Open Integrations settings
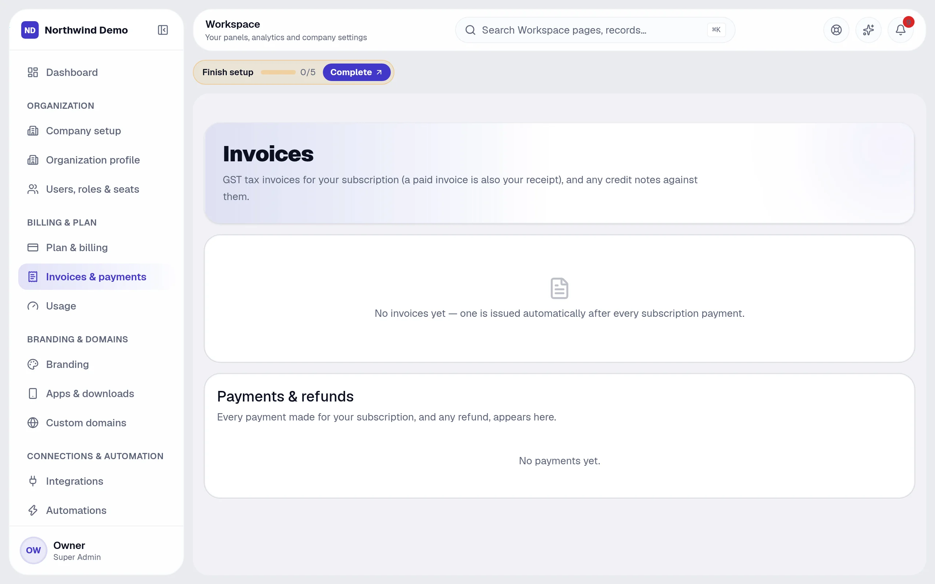This screenshot has height=584, width=935. click(x=96, y=481)
